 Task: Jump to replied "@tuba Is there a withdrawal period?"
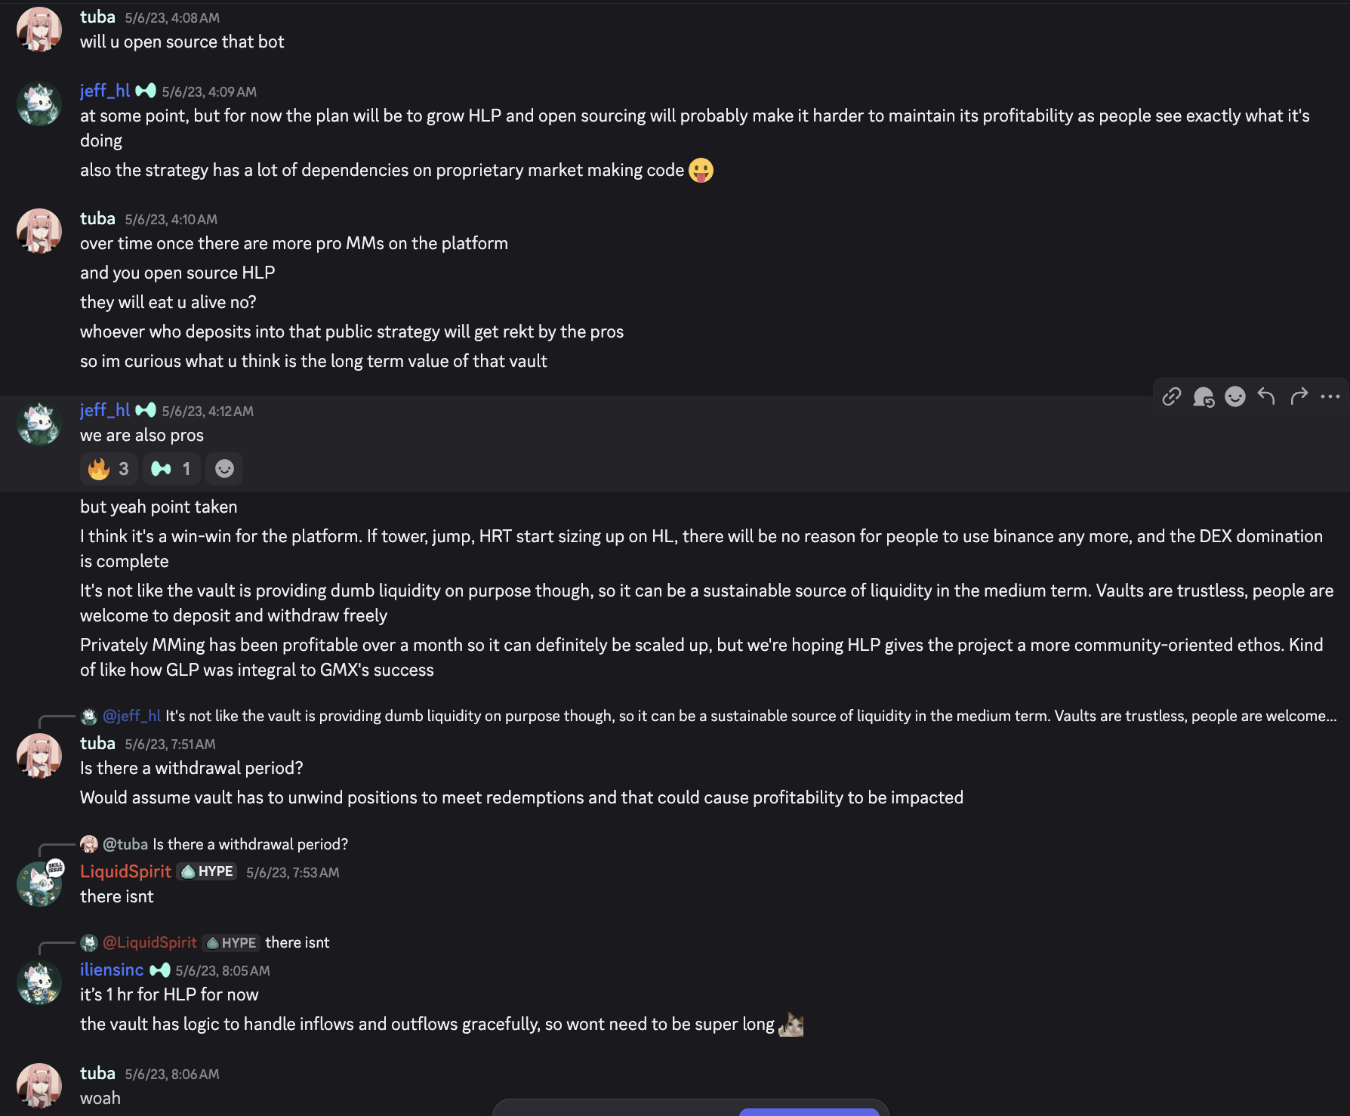tap(249, 844)
